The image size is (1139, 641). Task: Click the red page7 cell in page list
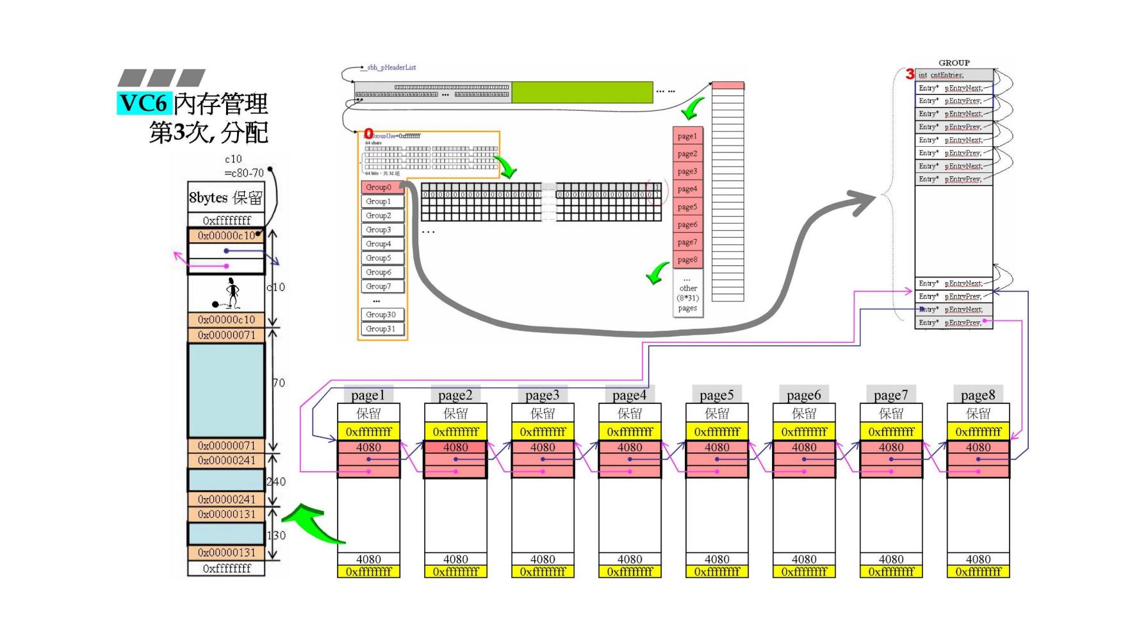[x=687, y=242]
